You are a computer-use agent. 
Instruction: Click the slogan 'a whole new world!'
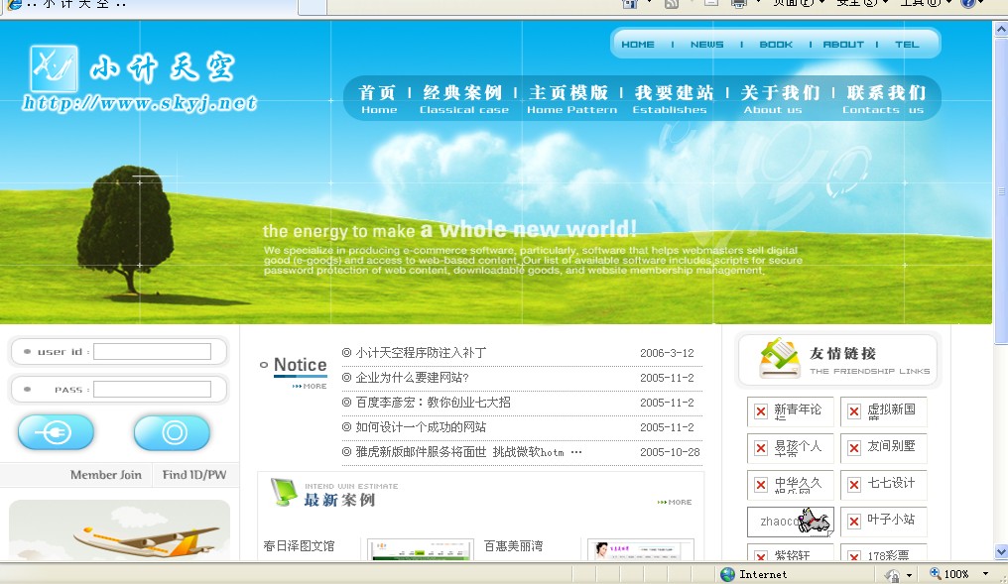529,229
